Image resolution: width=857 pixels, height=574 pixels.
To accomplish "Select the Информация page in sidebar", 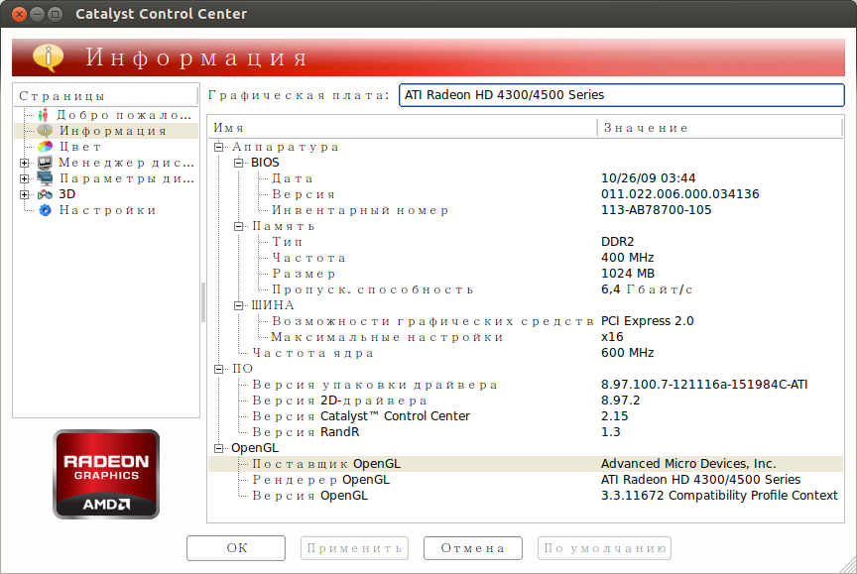I will (x=113, y=131).
